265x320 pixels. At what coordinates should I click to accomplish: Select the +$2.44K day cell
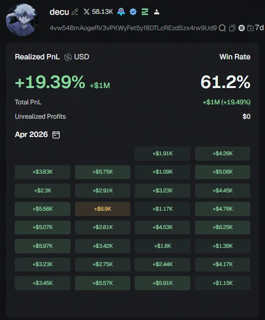pos(162,265)
